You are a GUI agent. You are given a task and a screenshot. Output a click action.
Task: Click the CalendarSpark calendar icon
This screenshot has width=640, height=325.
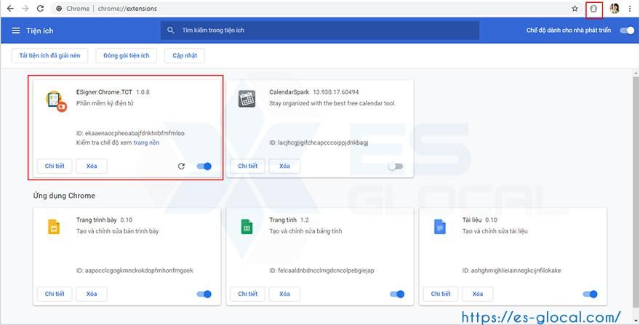tap(247, 99)
